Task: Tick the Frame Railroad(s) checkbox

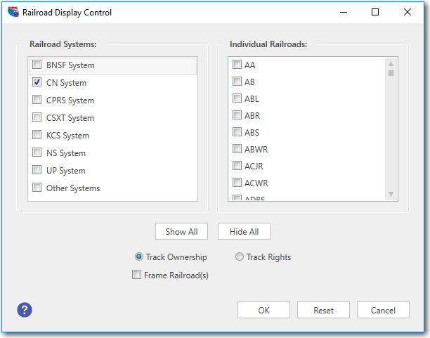Action: pos(137,275)
